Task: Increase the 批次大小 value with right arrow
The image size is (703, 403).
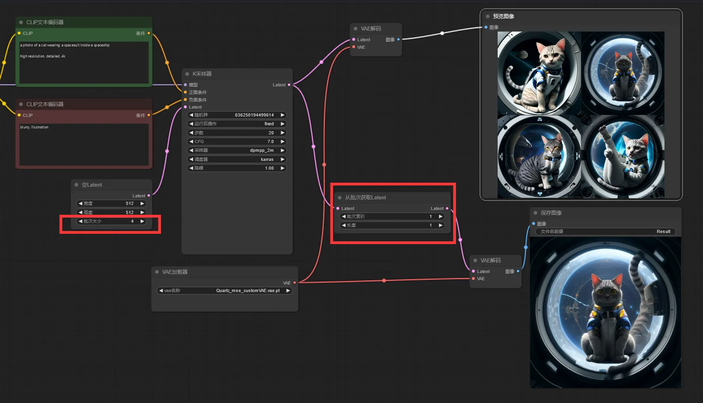Action: point(142,221)
